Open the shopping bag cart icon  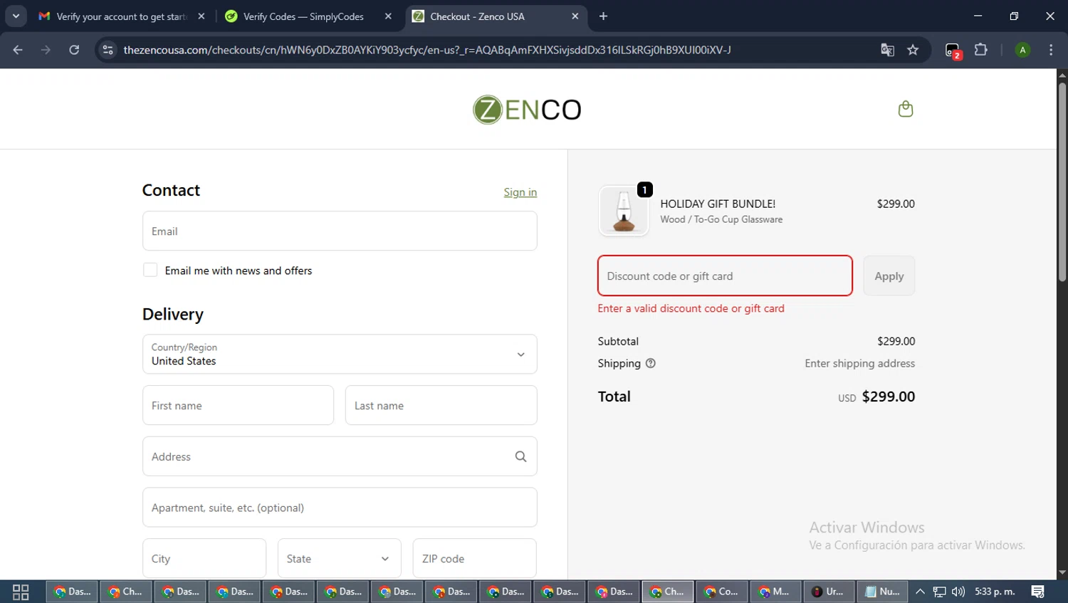click(x=905, y=109)
